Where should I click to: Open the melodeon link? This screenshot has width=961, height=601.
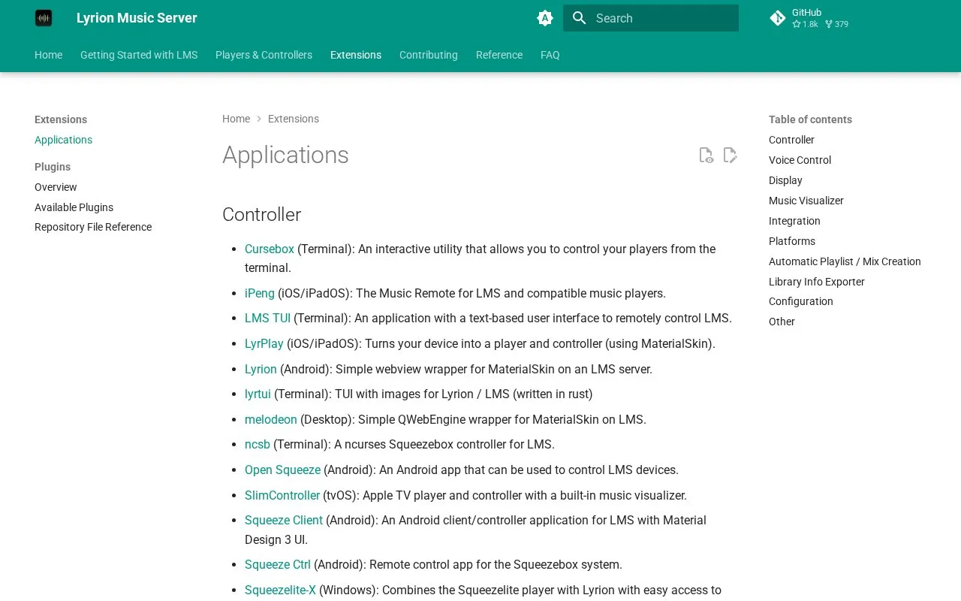pos(271,419)
